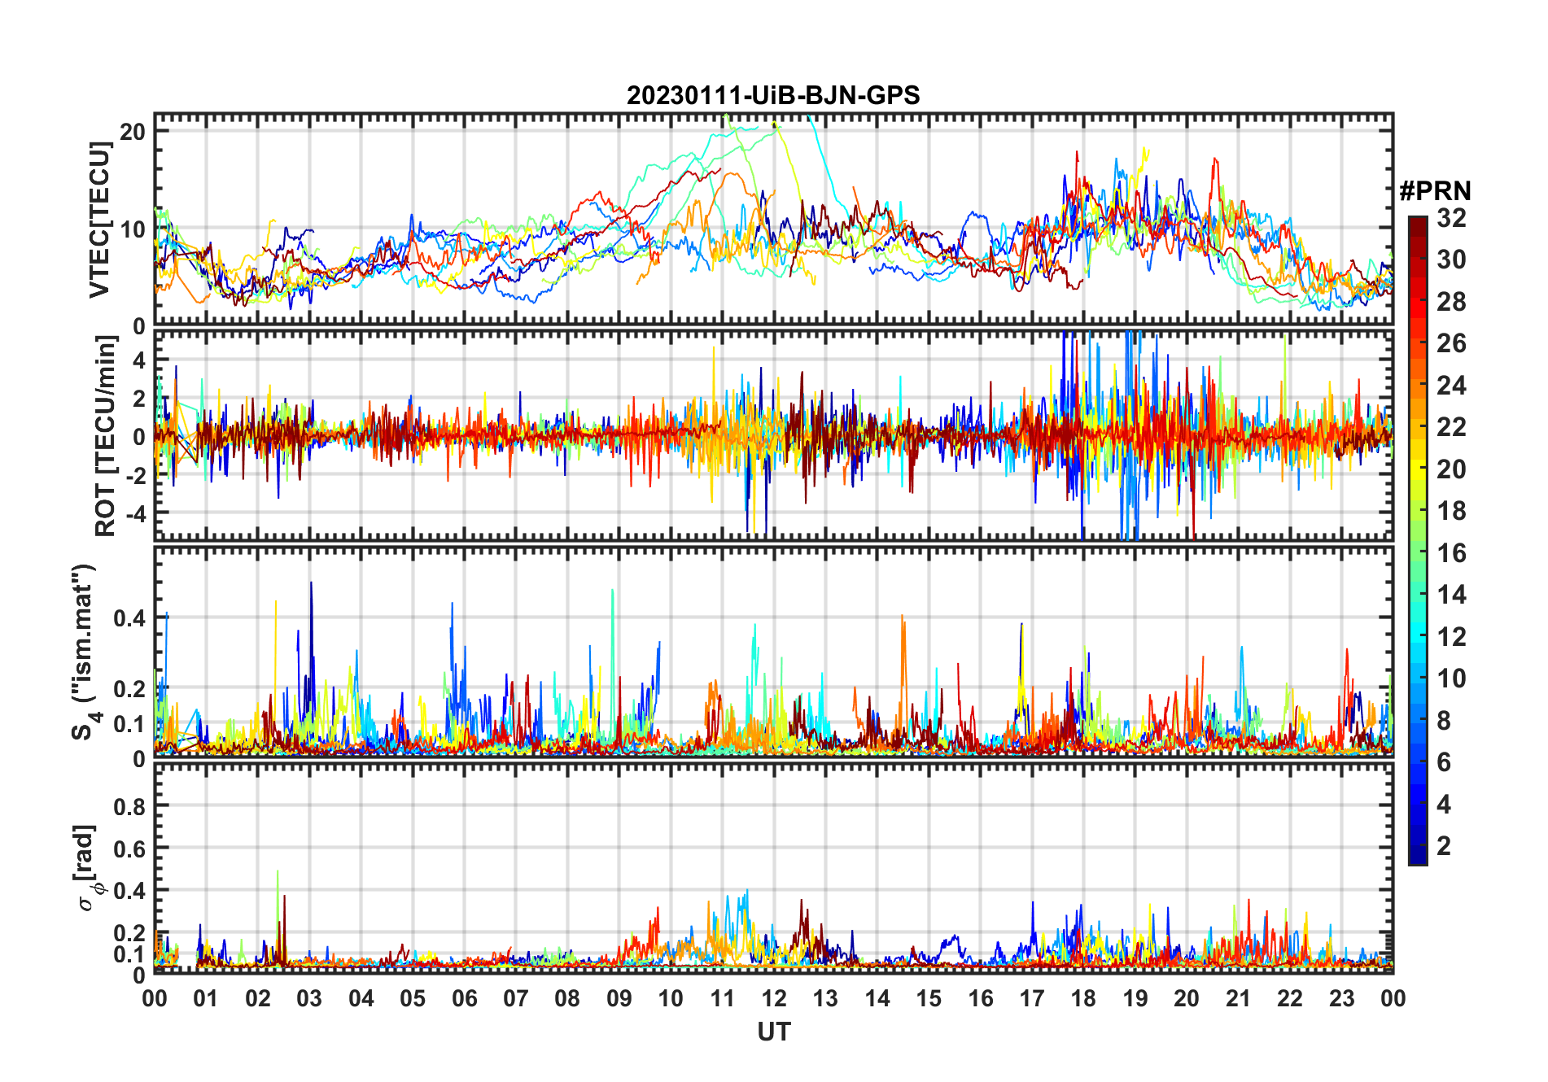This screenshot has width=1548, height=1082.
Task: Select UT axis hour tick "15"
Action: 929,998
